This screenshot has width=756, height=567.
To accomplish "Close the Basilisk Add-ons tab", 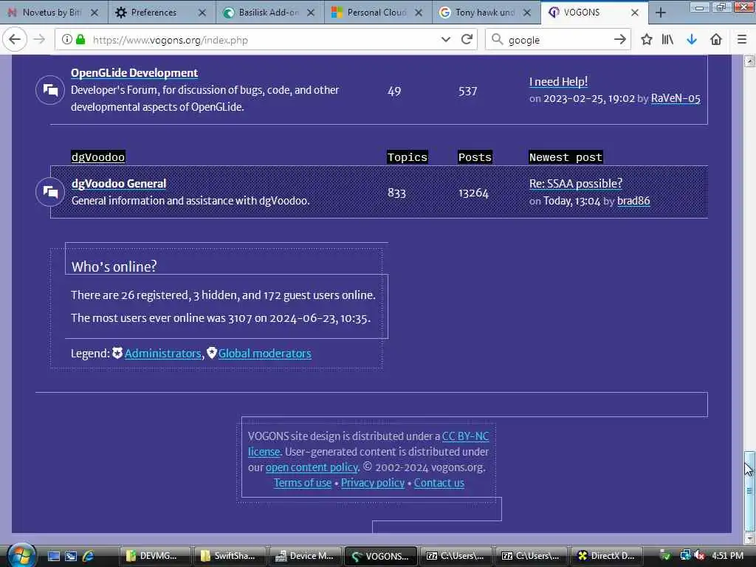I will [x=311, y=13].
